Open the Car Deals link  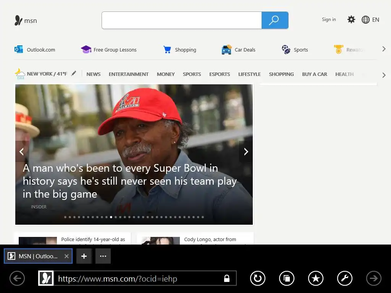pyautogui.click(x=245, y=50)
